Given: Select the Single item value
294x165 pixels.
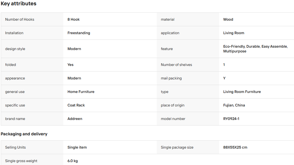Looking at the screenshot, I should (x=77, y=147).
